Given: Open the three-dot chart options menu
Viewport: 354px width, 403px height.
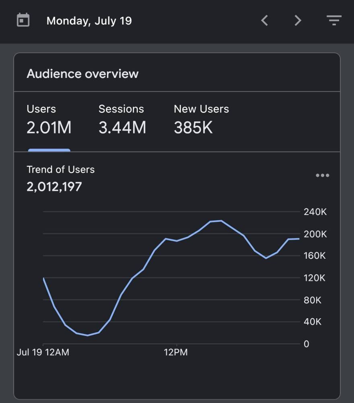Looking at the screenshot, I should [322, 176].
